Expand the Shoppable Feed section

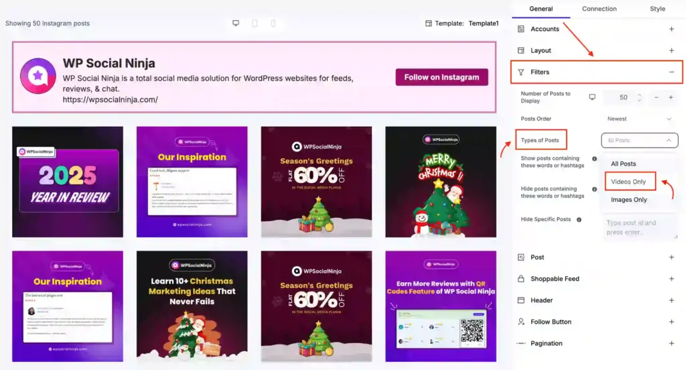[x=671, y=278]
